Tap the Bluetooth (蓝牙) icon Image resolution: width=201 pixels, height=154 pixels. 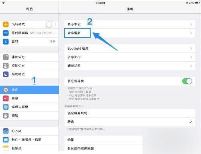[x=6, y=42]
